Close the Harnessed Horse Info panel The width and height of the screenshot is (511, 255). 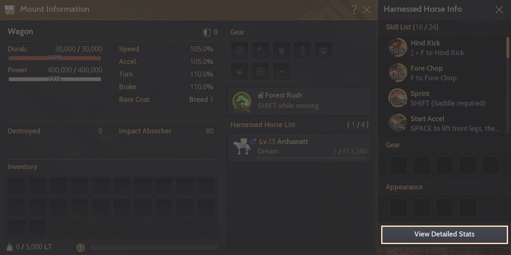(x=499, y=10)
